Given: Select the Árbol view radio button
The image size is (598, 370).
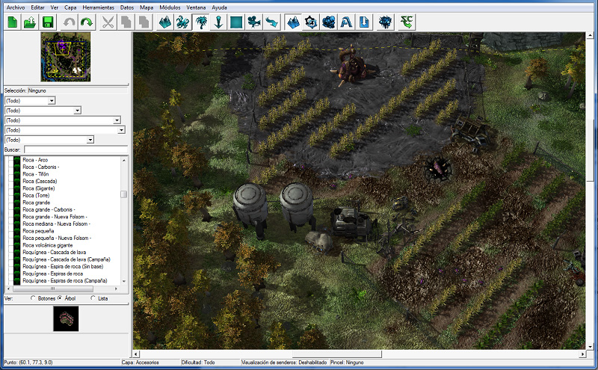Looking at the screenshot, I should [60, 298].
